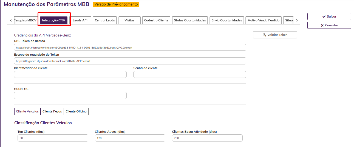Switch to the Status Oportunidades tab
The height and width of the screenshot is (147, 354).
190,20
